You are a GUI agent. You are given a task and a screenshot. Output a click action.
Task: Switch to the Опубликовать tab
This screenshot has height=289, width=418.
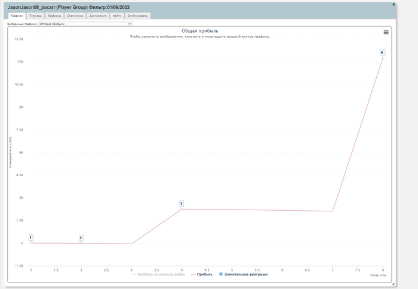tap(137, 16)
